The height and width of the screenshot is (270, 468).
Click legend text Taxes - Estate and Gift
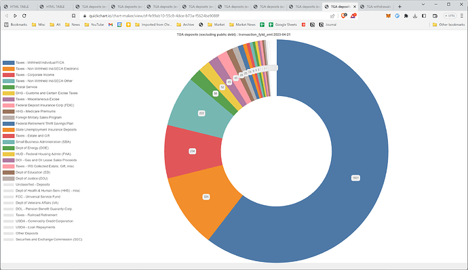click(x=33, y=136)
